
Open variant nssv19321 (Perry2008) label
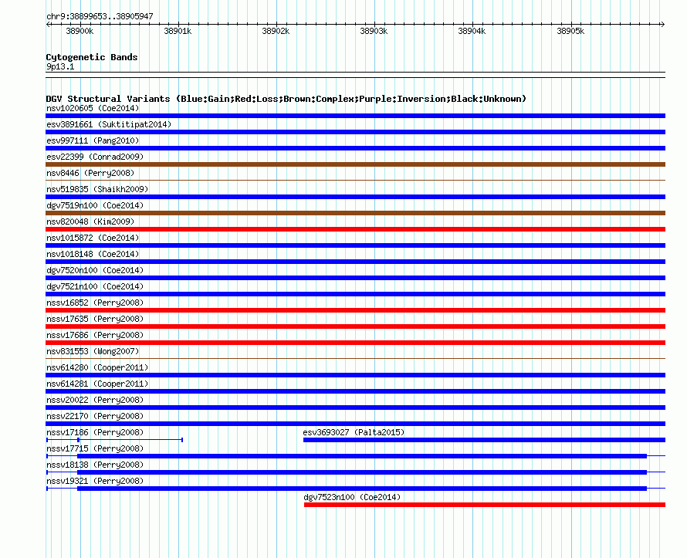pos(95,481)
